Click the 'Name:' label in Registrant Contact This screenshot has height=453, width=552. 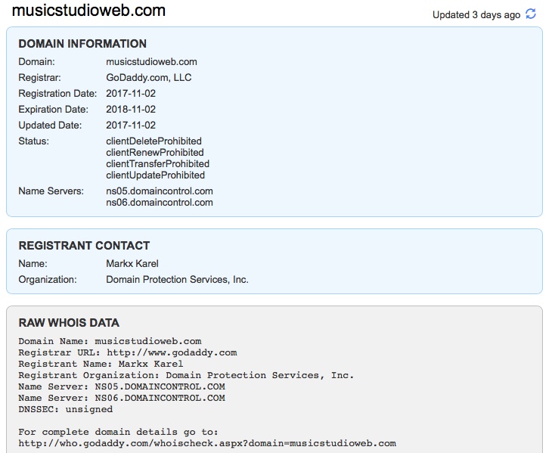[x=33, y=263]
